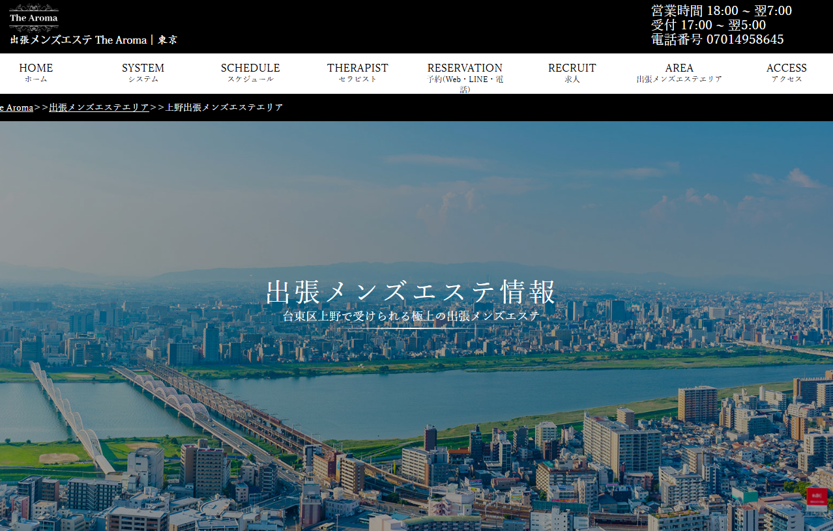This screenshot has width=833, height=531.
Task: Click the red billboard sign in the photo
Action: click(817, 498)
